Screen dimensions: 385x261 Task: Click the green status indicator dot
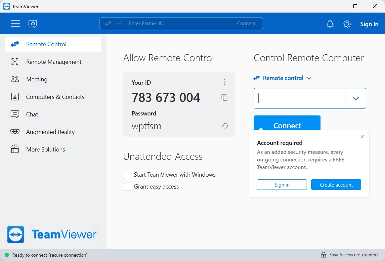(7, 255)
